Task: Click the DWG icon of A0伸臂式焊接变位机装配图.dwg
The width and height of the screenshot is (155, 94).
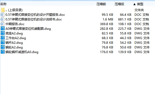Action: 3,28
